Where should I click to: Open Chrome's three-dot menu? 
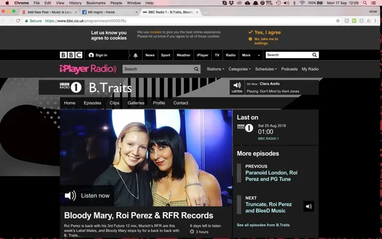tap(375, 21)
